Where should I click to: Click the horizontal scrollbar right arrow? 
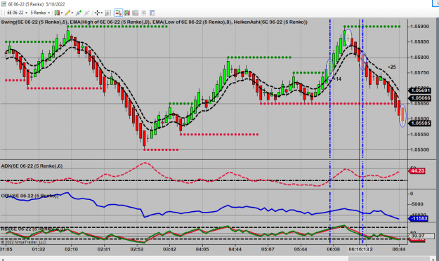coord(433,260)
